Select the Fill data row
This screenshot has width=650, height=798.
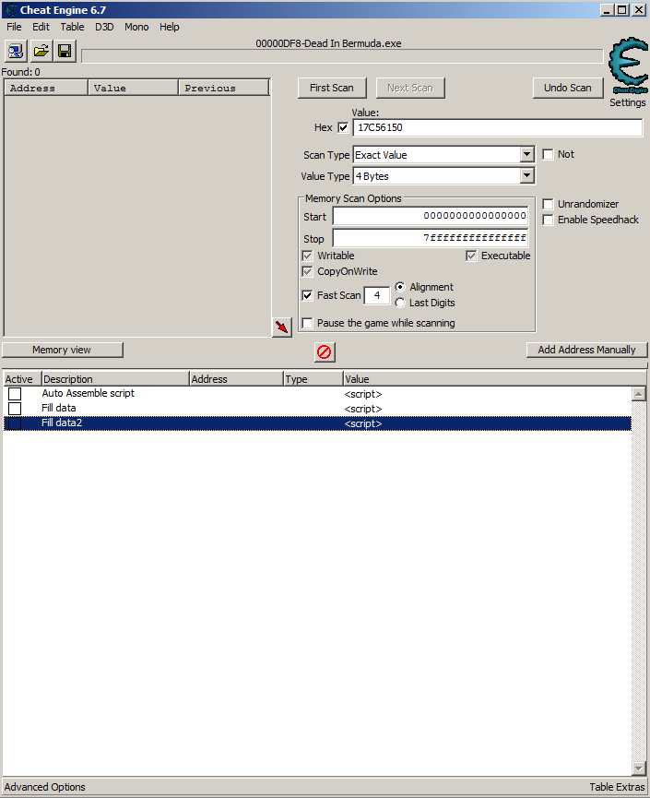[x=317, y=409]
